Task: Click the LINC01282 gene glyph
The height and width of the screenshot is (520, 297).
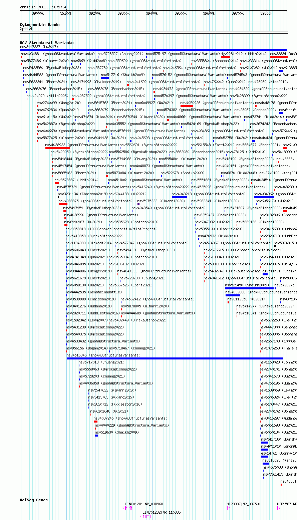Action: coord(145,516)
